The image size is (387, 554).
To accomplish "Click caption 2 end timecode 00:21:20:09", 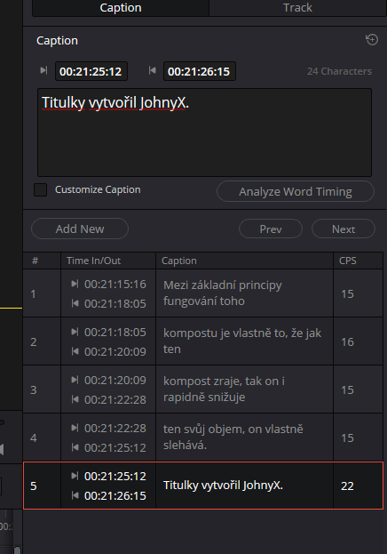I will [x=115, y=351].
